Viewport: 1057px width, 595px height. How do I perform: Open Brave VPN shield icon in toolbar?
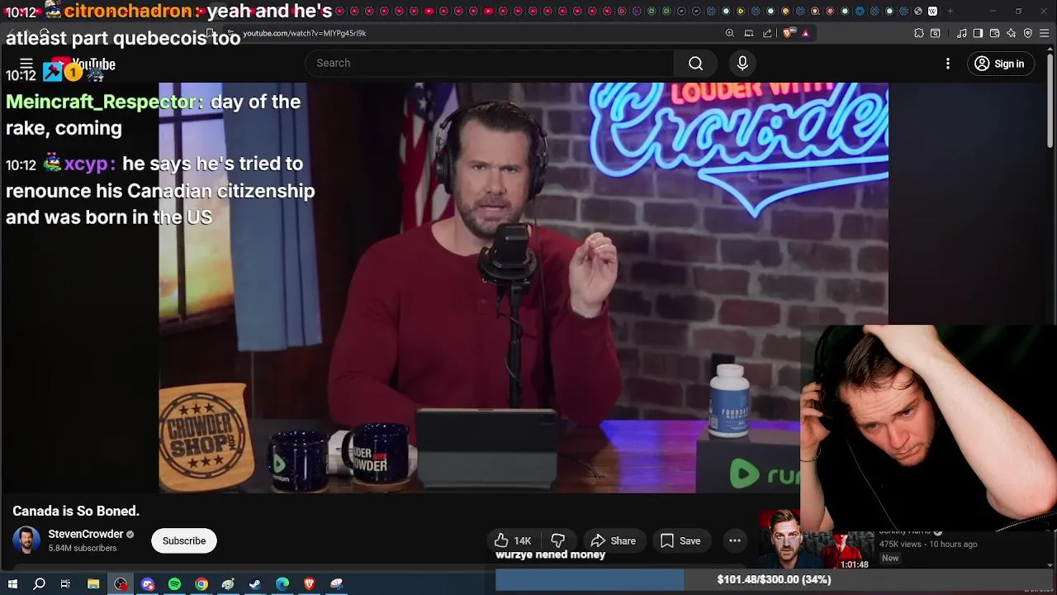[x=1028, y=33]
